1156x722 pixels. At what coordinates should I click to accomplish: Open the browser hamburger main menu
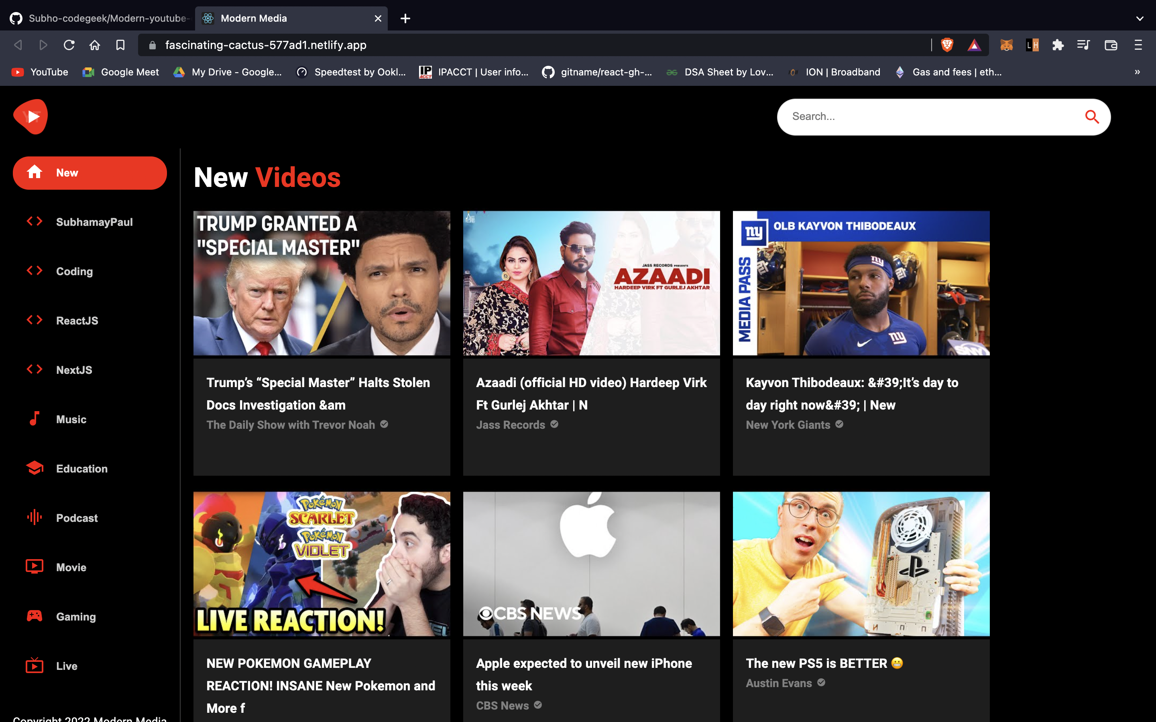click(1138, 45)
